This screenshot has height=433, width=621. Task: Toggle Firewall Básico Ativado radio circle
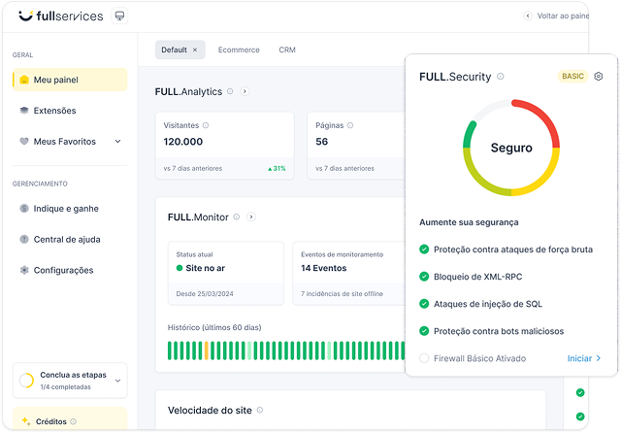pyautogui.click(x=424, y=358)
